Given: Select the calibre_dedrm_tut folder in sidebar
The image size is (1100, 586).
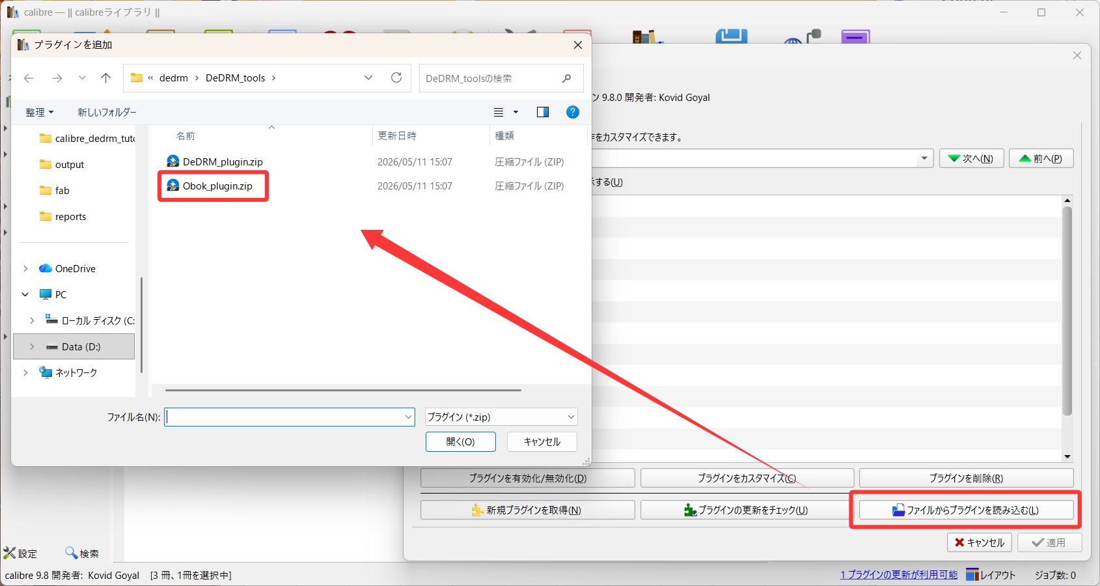Looking at the screenshot, I should [x=87, y=138].
